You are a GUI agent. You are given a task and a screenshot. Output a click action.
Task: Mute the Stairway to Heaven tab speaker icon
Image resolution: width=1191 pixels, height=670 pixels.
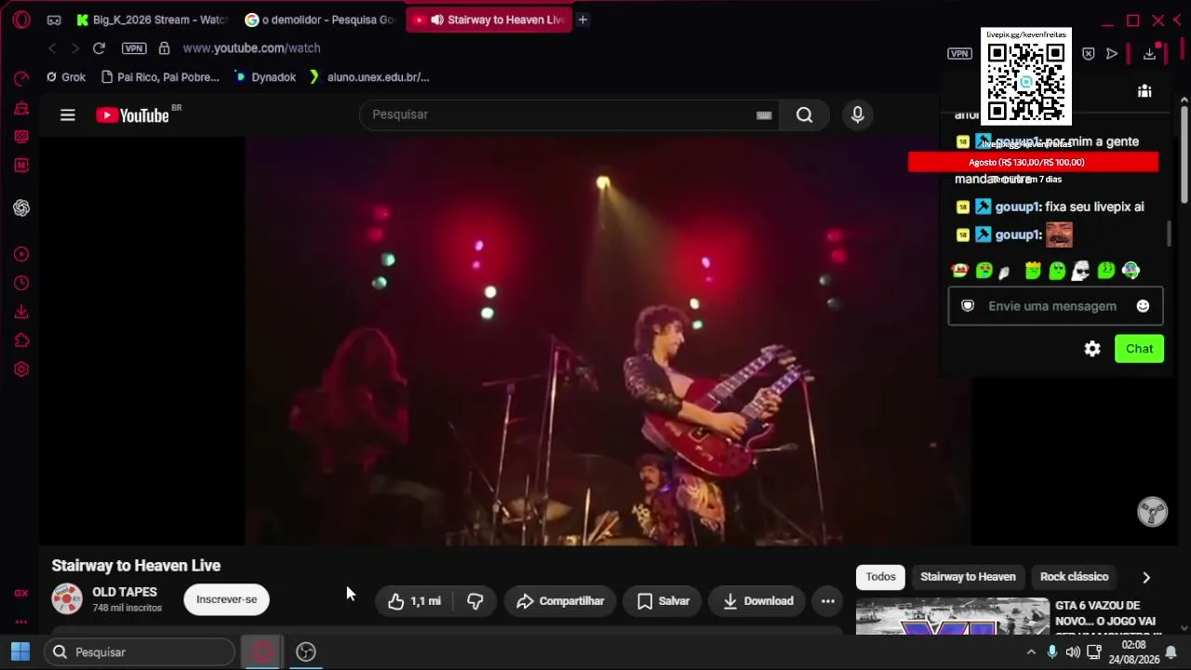(x=436, y=20)
